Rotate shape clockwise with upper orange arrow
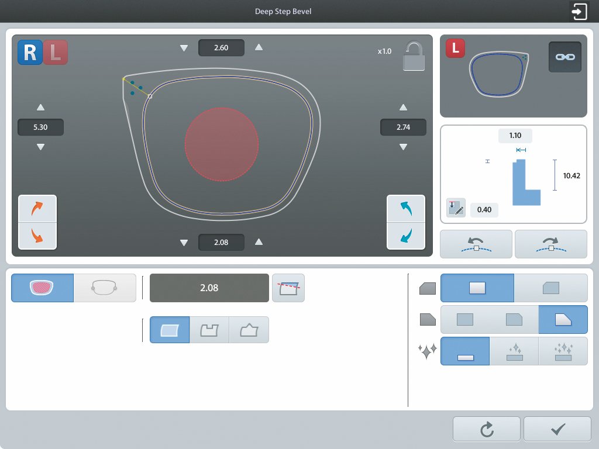The image size is (599, 449). (37, 209)
